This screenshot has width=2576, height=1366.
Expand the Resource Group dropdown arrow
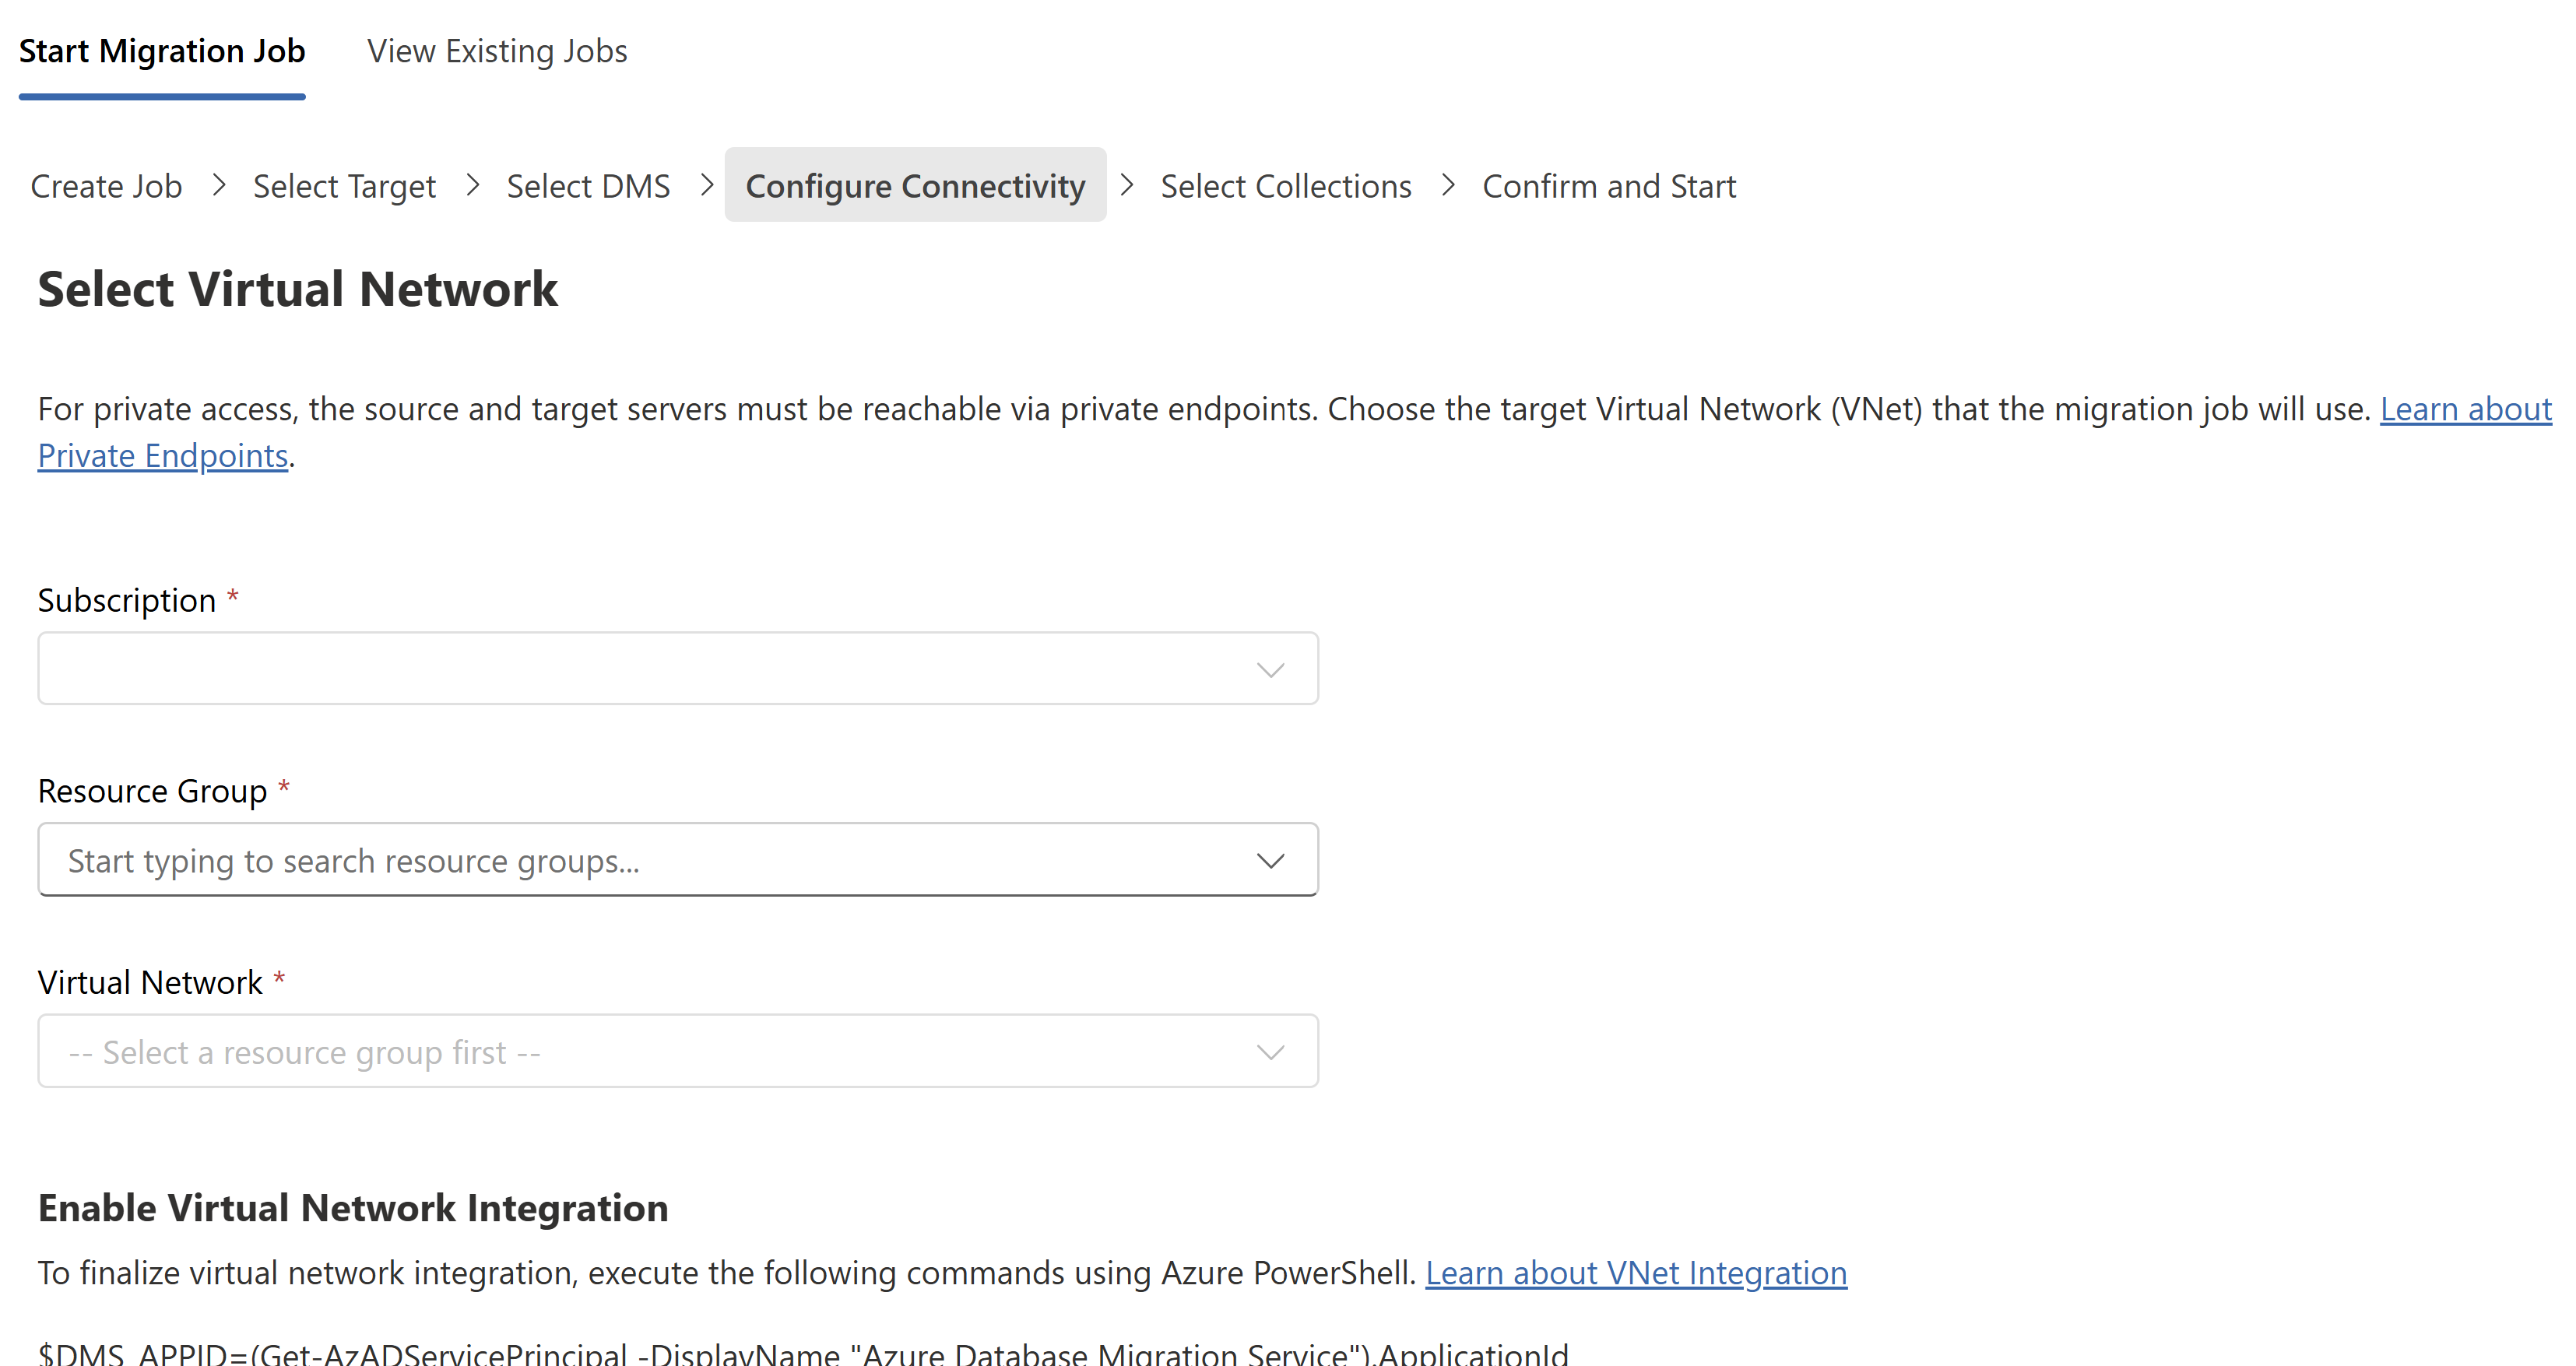click(1270, 860)
